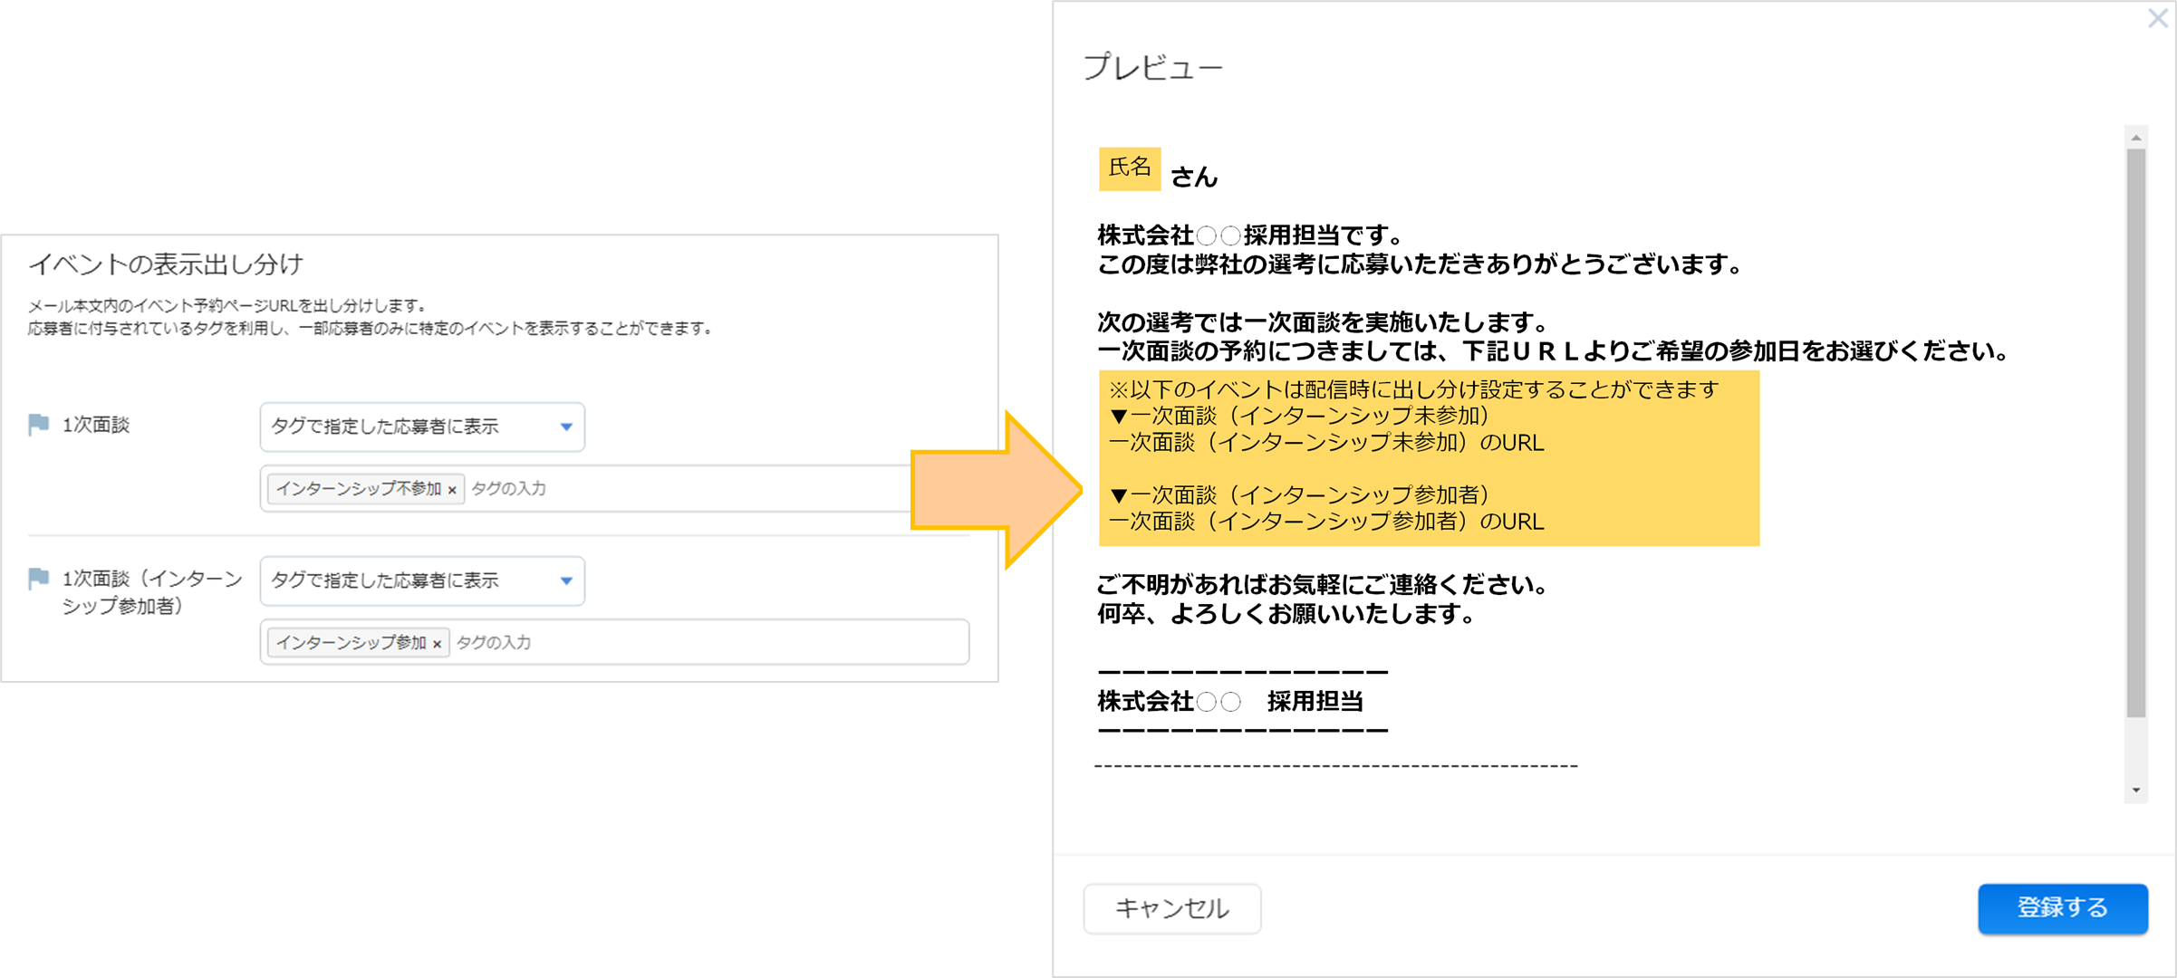The image size is (2177, 978).
Task: Click the ▼一次面談（インターンシップ参加者）heading line
Action: (1300, 495)
